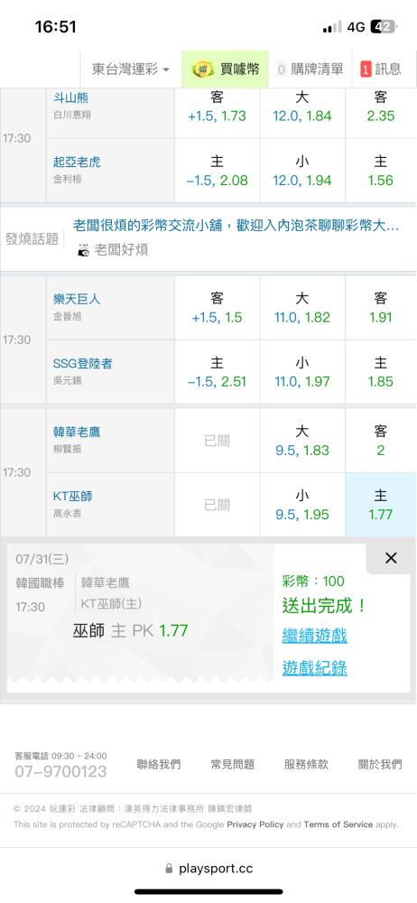Click the red message count badge
417x903 pixels.
pos(366,70)
